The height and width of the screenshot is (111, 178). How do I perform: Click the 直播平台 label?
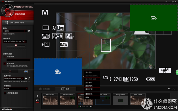pos(7,76)
